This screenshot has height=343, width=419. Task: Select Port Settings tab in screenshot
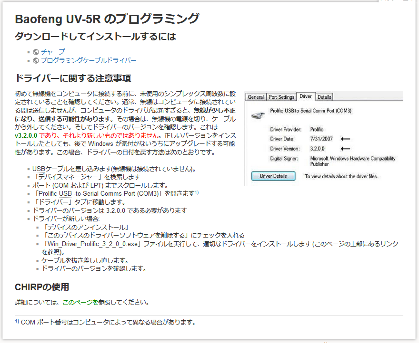[x=281, y=97]
